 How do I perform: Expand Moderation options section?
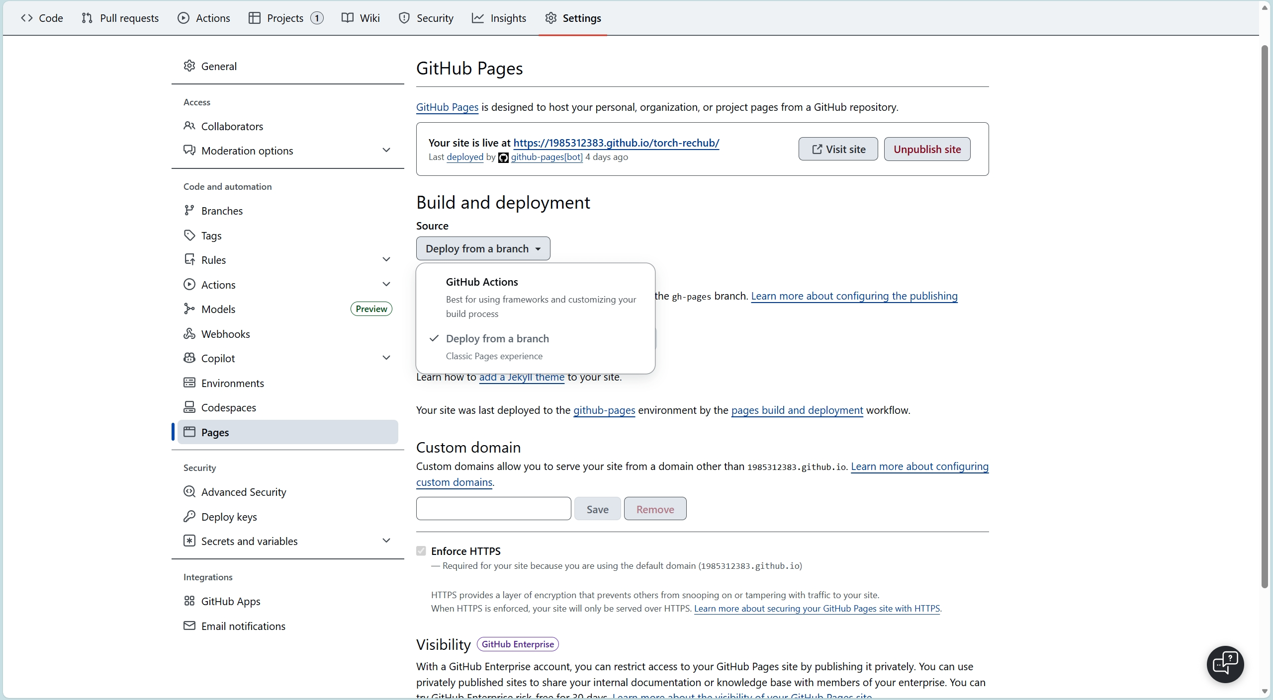[x=386, y=151]
